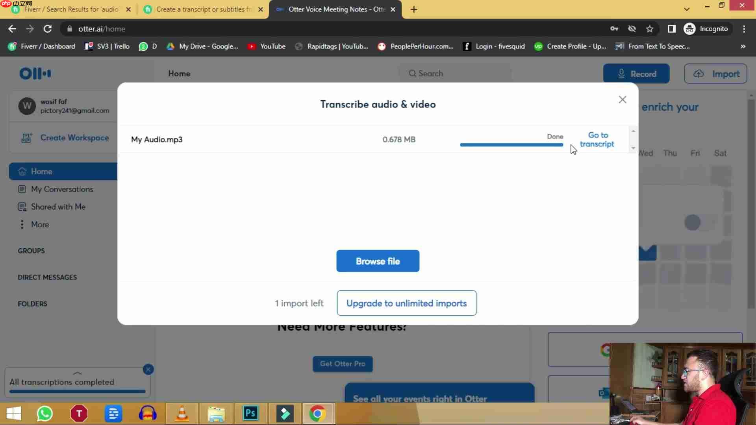756x425 pixels.
Task: Open the Windows Start menu
Action: (x=14, y=414)
